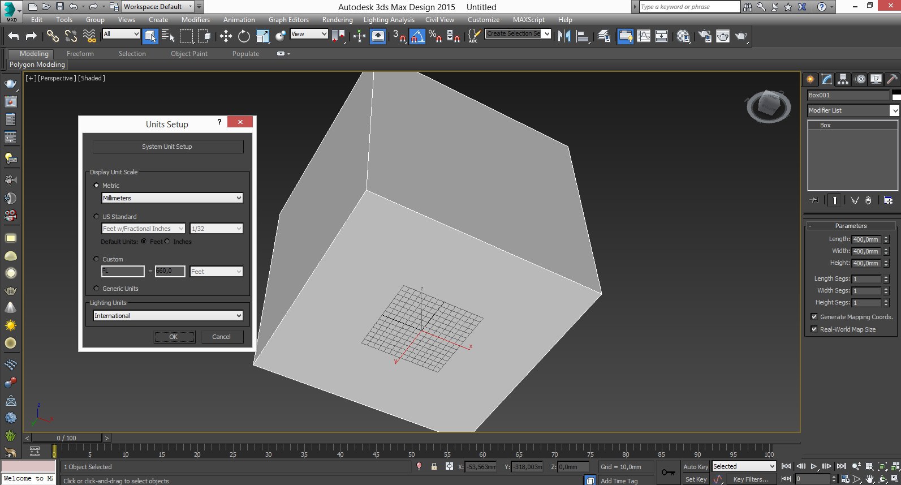Choose the Select and Move tool
The height and width of the screenshot is (485, 901).
point(226,36)
